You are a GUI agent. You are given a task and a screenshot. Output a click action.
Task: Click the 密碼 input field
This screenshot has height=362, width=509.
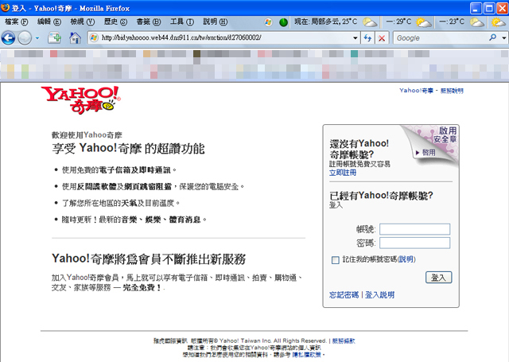tap(414, 243)
